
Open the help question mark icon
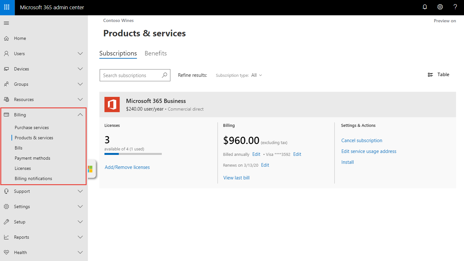455,7
